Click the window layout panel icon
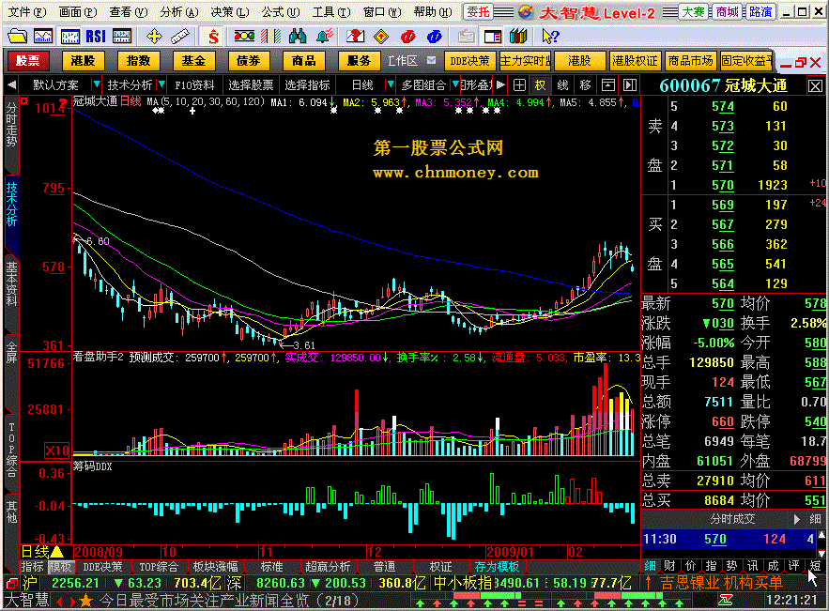The image size is (829, 611). (x=492, y=36)
